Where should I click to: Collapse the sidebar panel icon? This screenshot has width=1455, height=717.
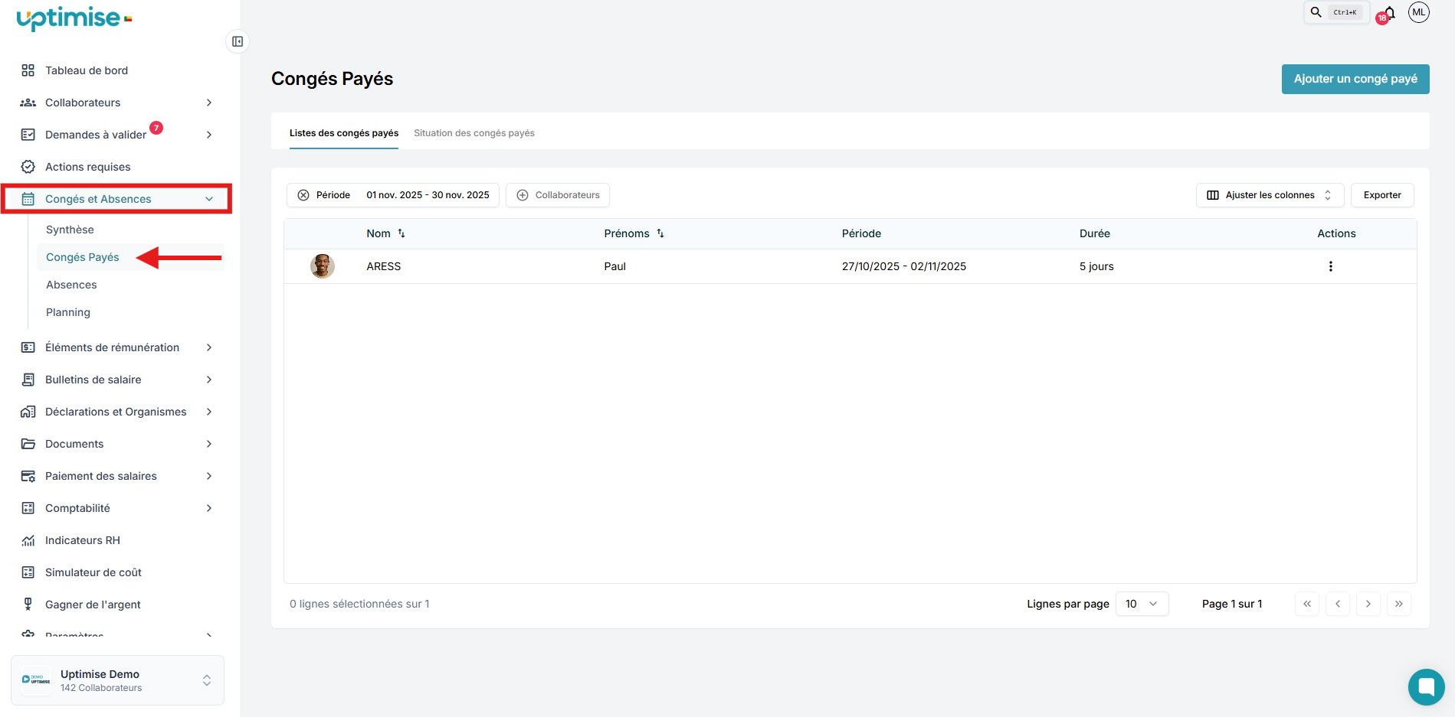click(x=238, y=41)
